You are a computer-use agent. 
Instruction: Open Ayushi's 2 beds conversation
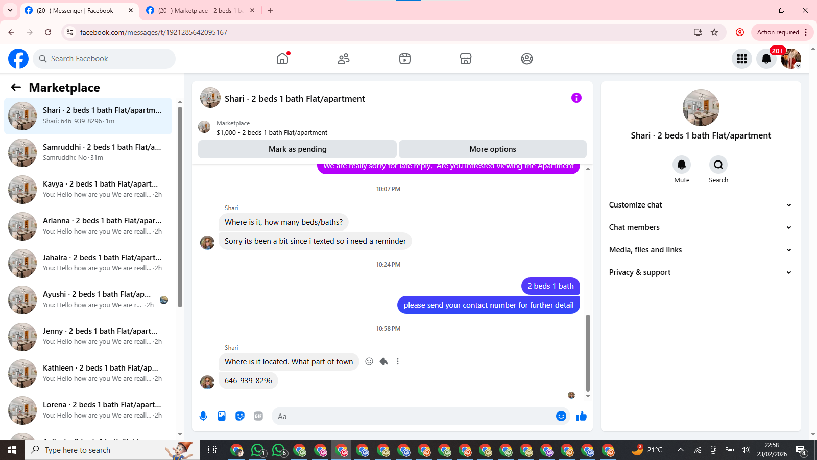pos(88,300)
